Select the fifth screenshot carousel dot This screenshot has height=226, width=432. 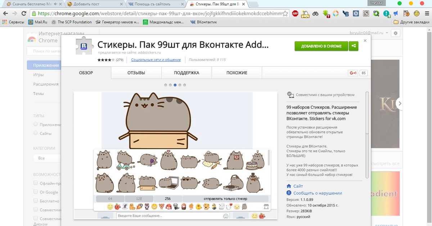[x=184, y=85]
